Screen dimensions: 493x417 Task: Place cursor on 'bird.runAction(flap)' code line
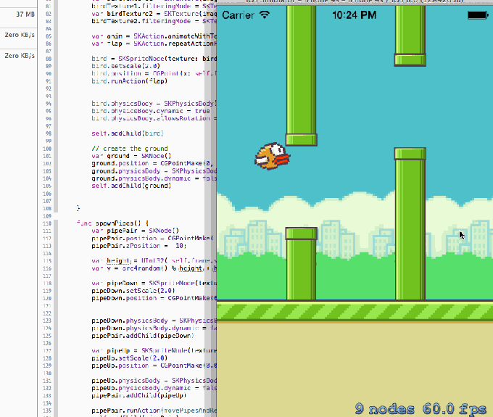pyautogui.click(x=126, y=81)
